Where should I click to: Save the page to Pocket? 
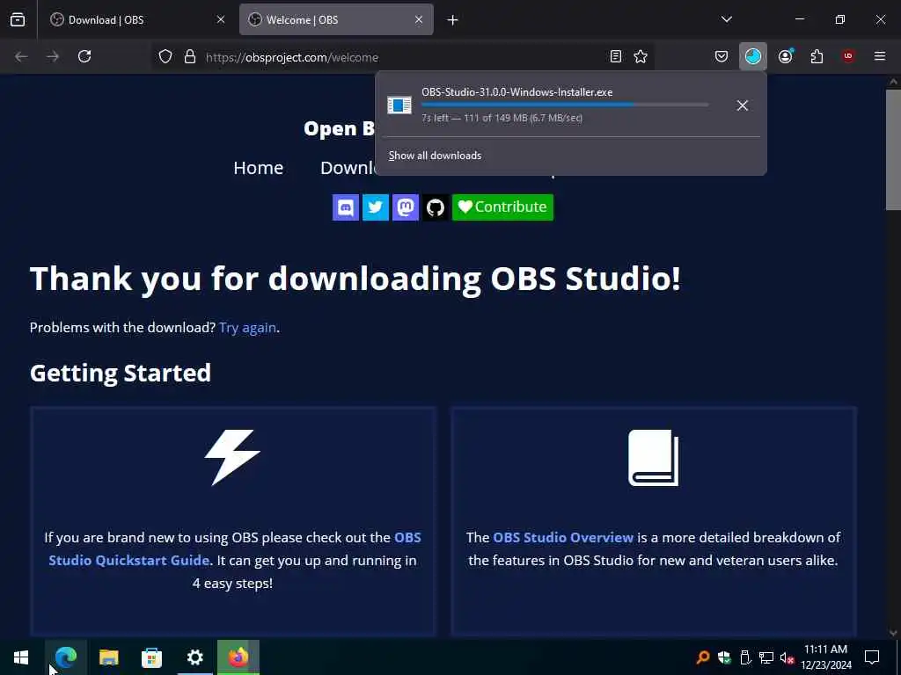click(x=722, y=56)
